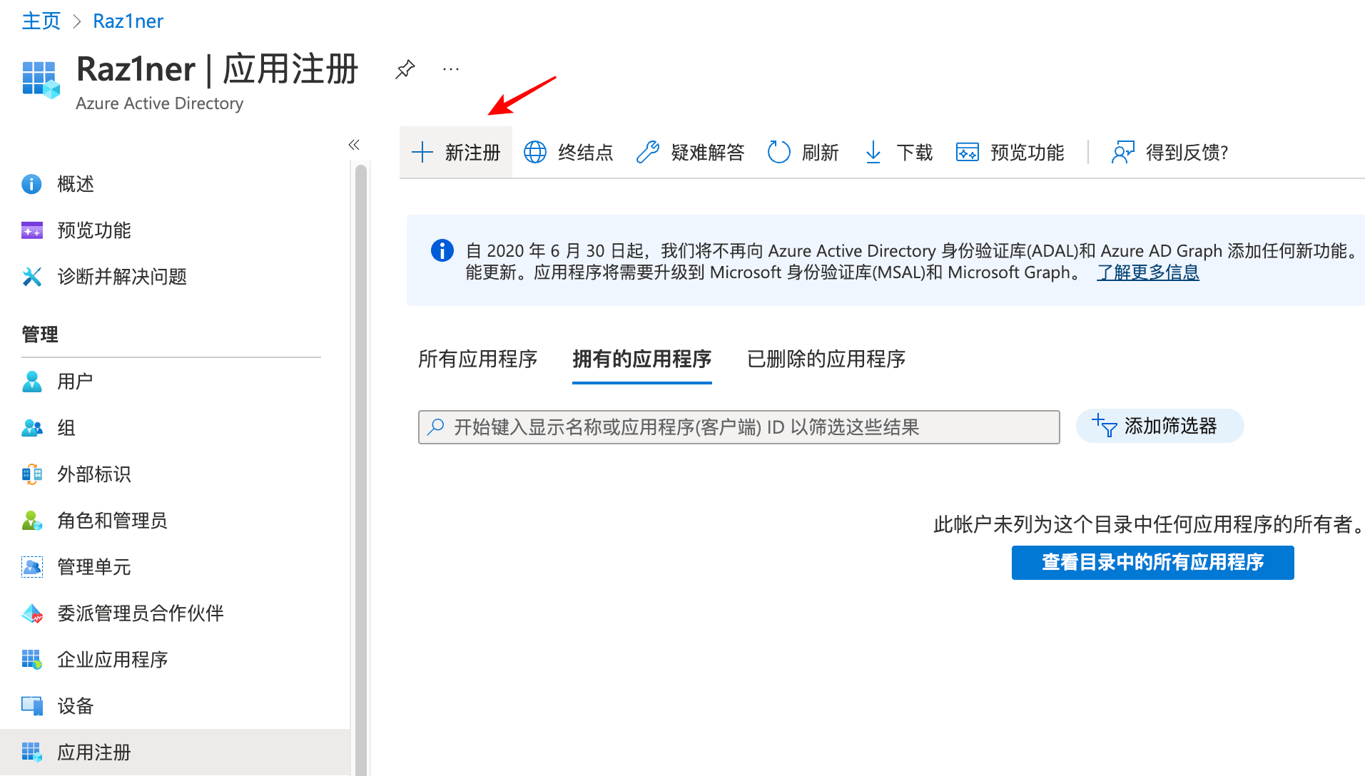Pin the page with the pushpin icon
The image size is (1365, 776).
click(x=405, y=69)
